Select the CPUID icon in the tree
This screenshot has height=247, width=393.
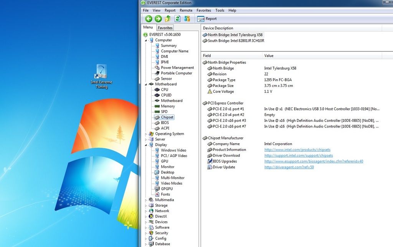(x=157, y=95)
